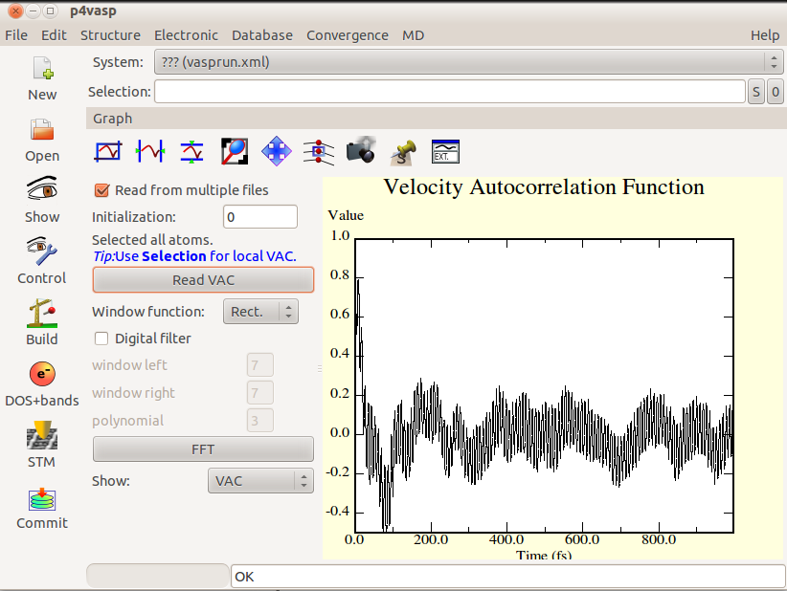The image size is (787, 591).
Task: Open the STM tool from sidebar
Action: [x=42, y=437]
